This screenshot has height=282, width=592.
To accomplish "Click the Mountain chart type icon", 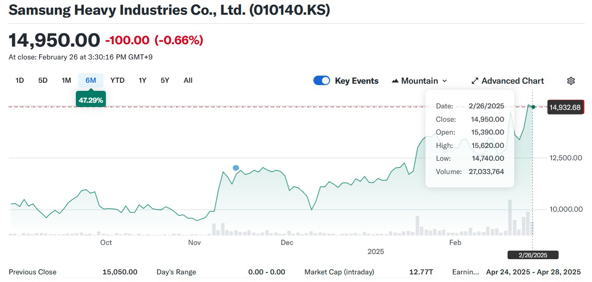I will click(395, 81).
